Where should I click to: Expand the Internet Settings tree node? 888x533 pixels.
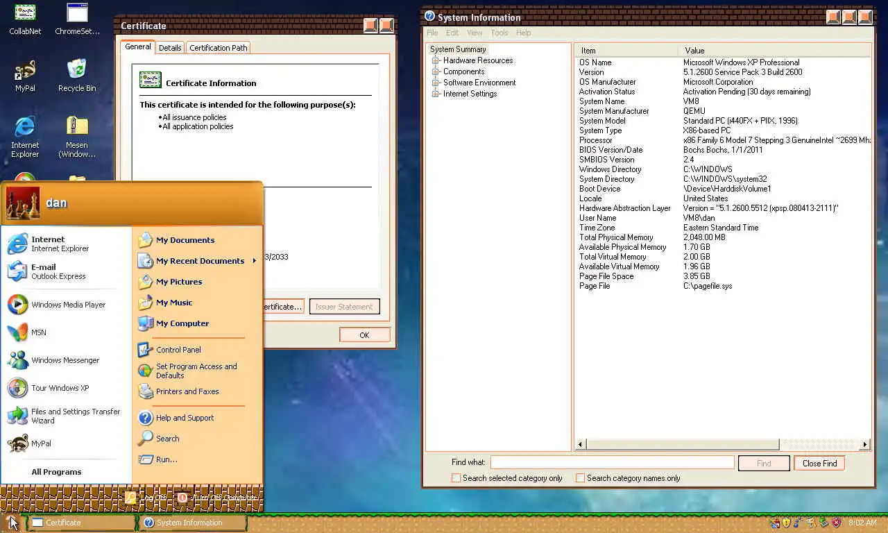pyautogui.click(x=436, y=94)
